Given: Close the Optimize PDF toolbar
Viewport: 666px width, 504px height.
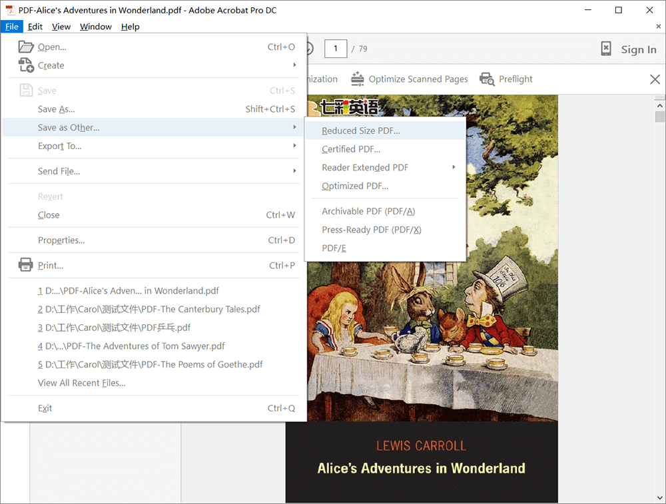Looking at the screenshot, I should point(655,79).
